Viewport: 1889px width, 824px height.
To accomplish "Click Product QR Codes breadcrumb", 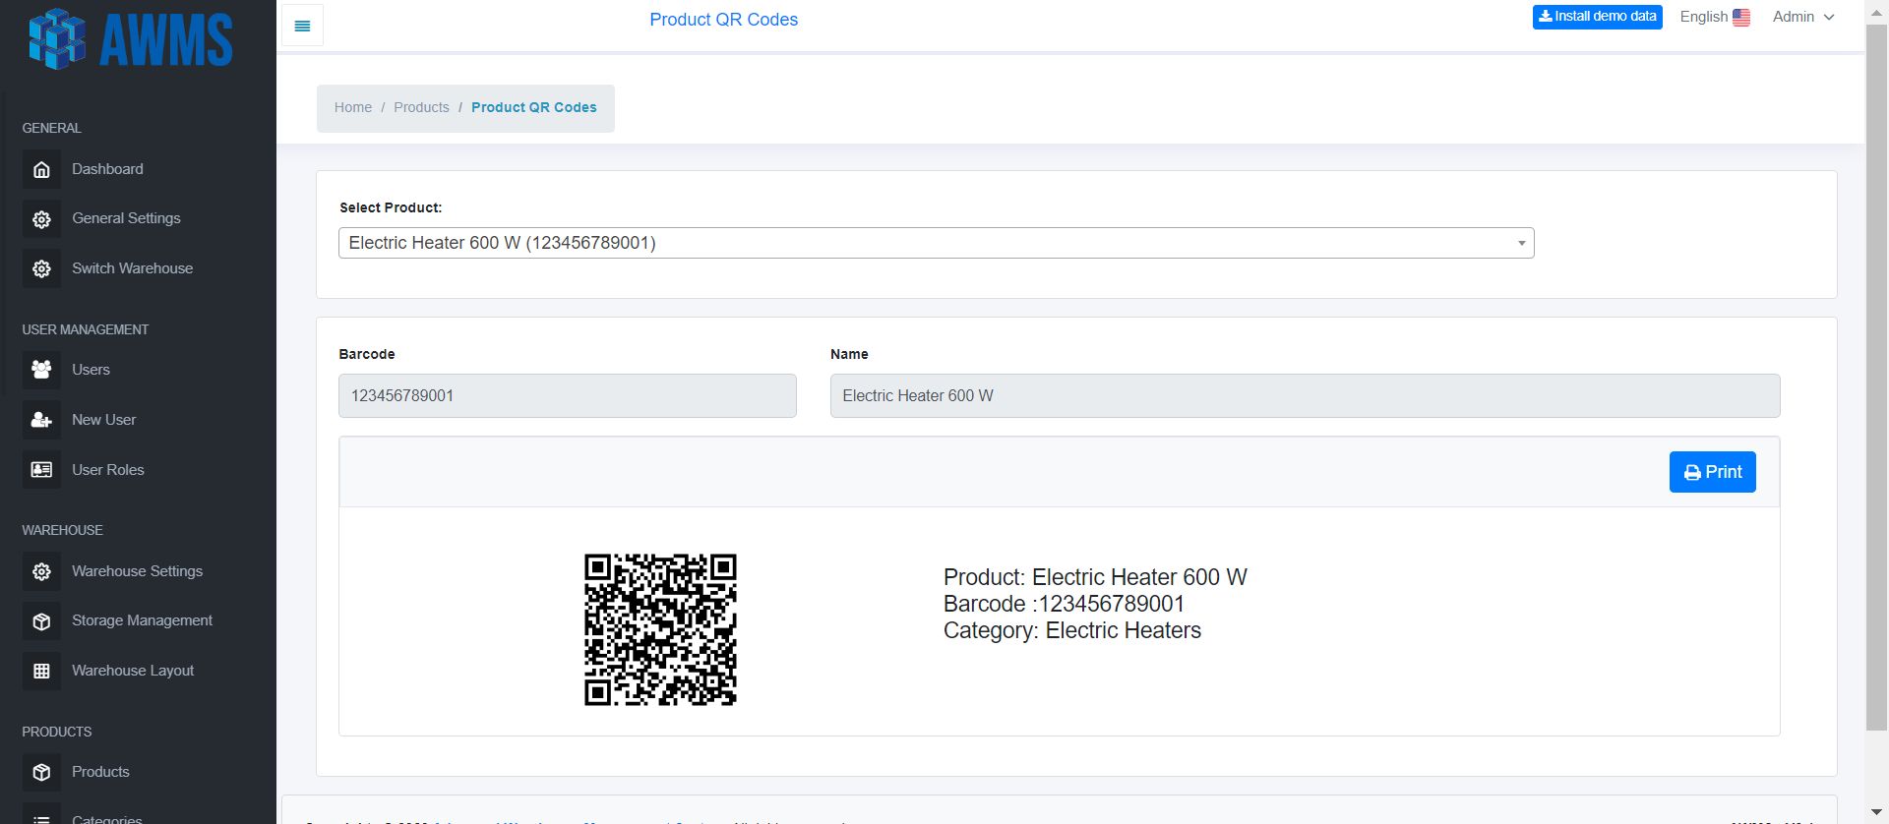I will click(534, 107).
